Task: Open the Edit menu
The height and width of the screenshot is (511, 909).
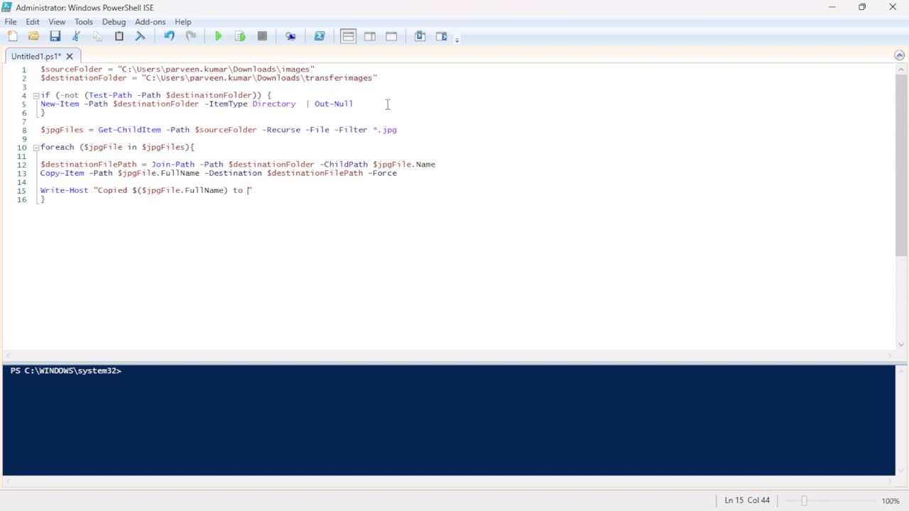Action: 33,22
